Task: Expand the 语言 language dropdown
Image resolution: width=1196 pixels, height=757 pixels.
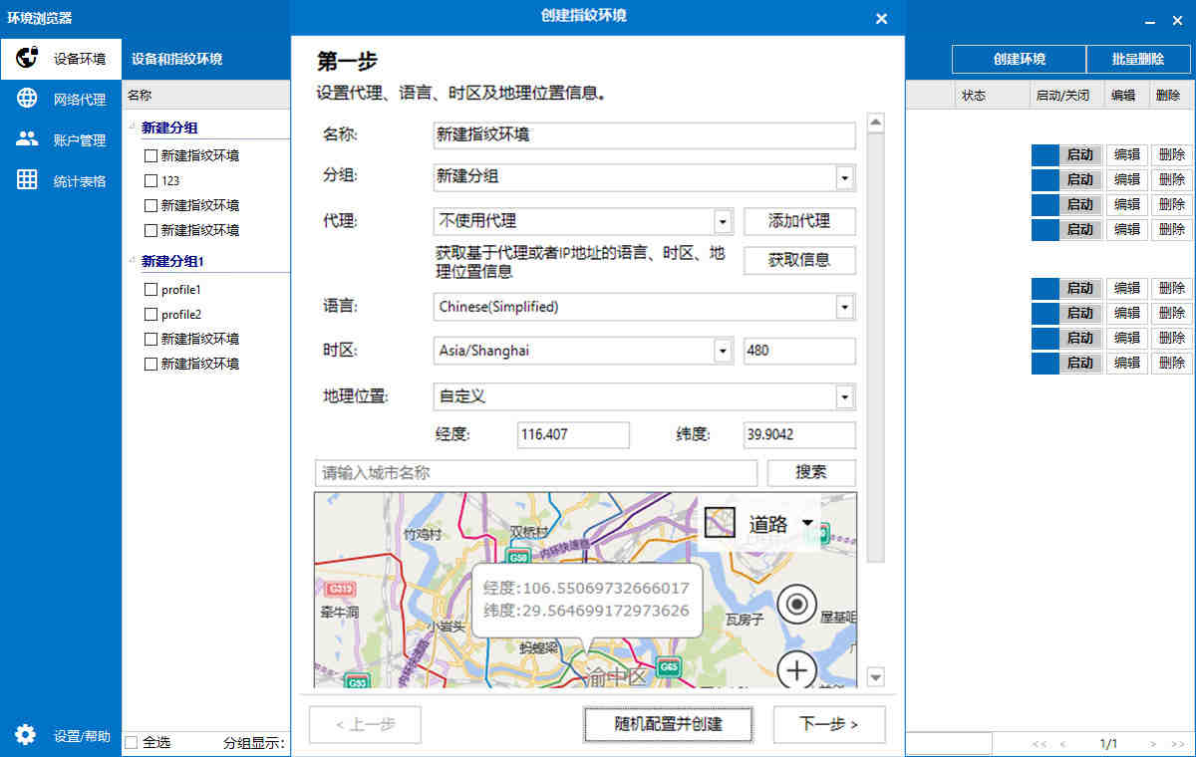Action: [844, 307]
